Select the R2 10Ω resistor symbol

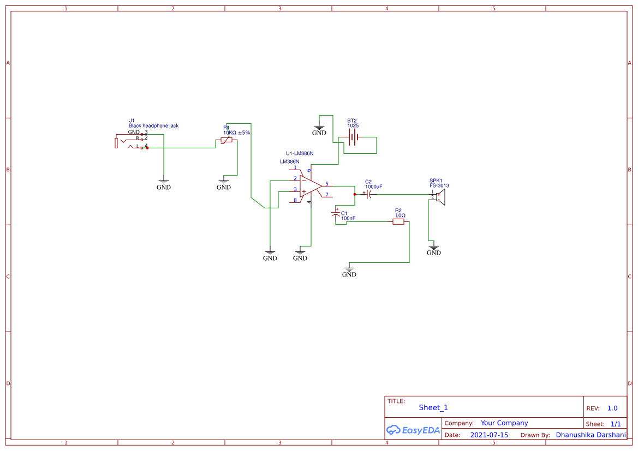point(399,223)
